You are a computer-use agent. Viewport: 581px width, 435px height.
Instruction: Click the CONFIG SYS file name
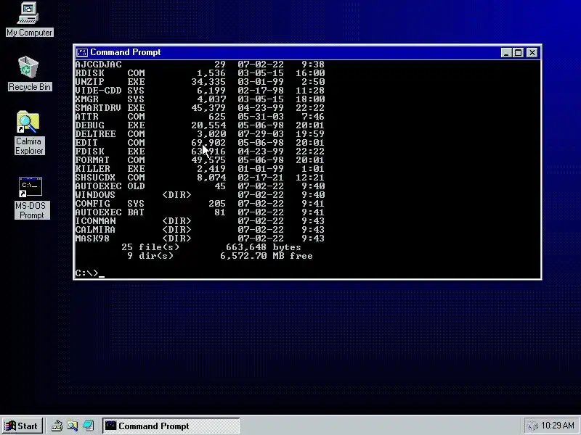click(110, 204)
